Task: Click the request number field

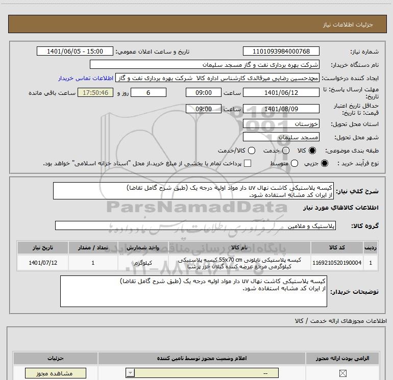Action: pyautogui.click(x=281, y=52)
